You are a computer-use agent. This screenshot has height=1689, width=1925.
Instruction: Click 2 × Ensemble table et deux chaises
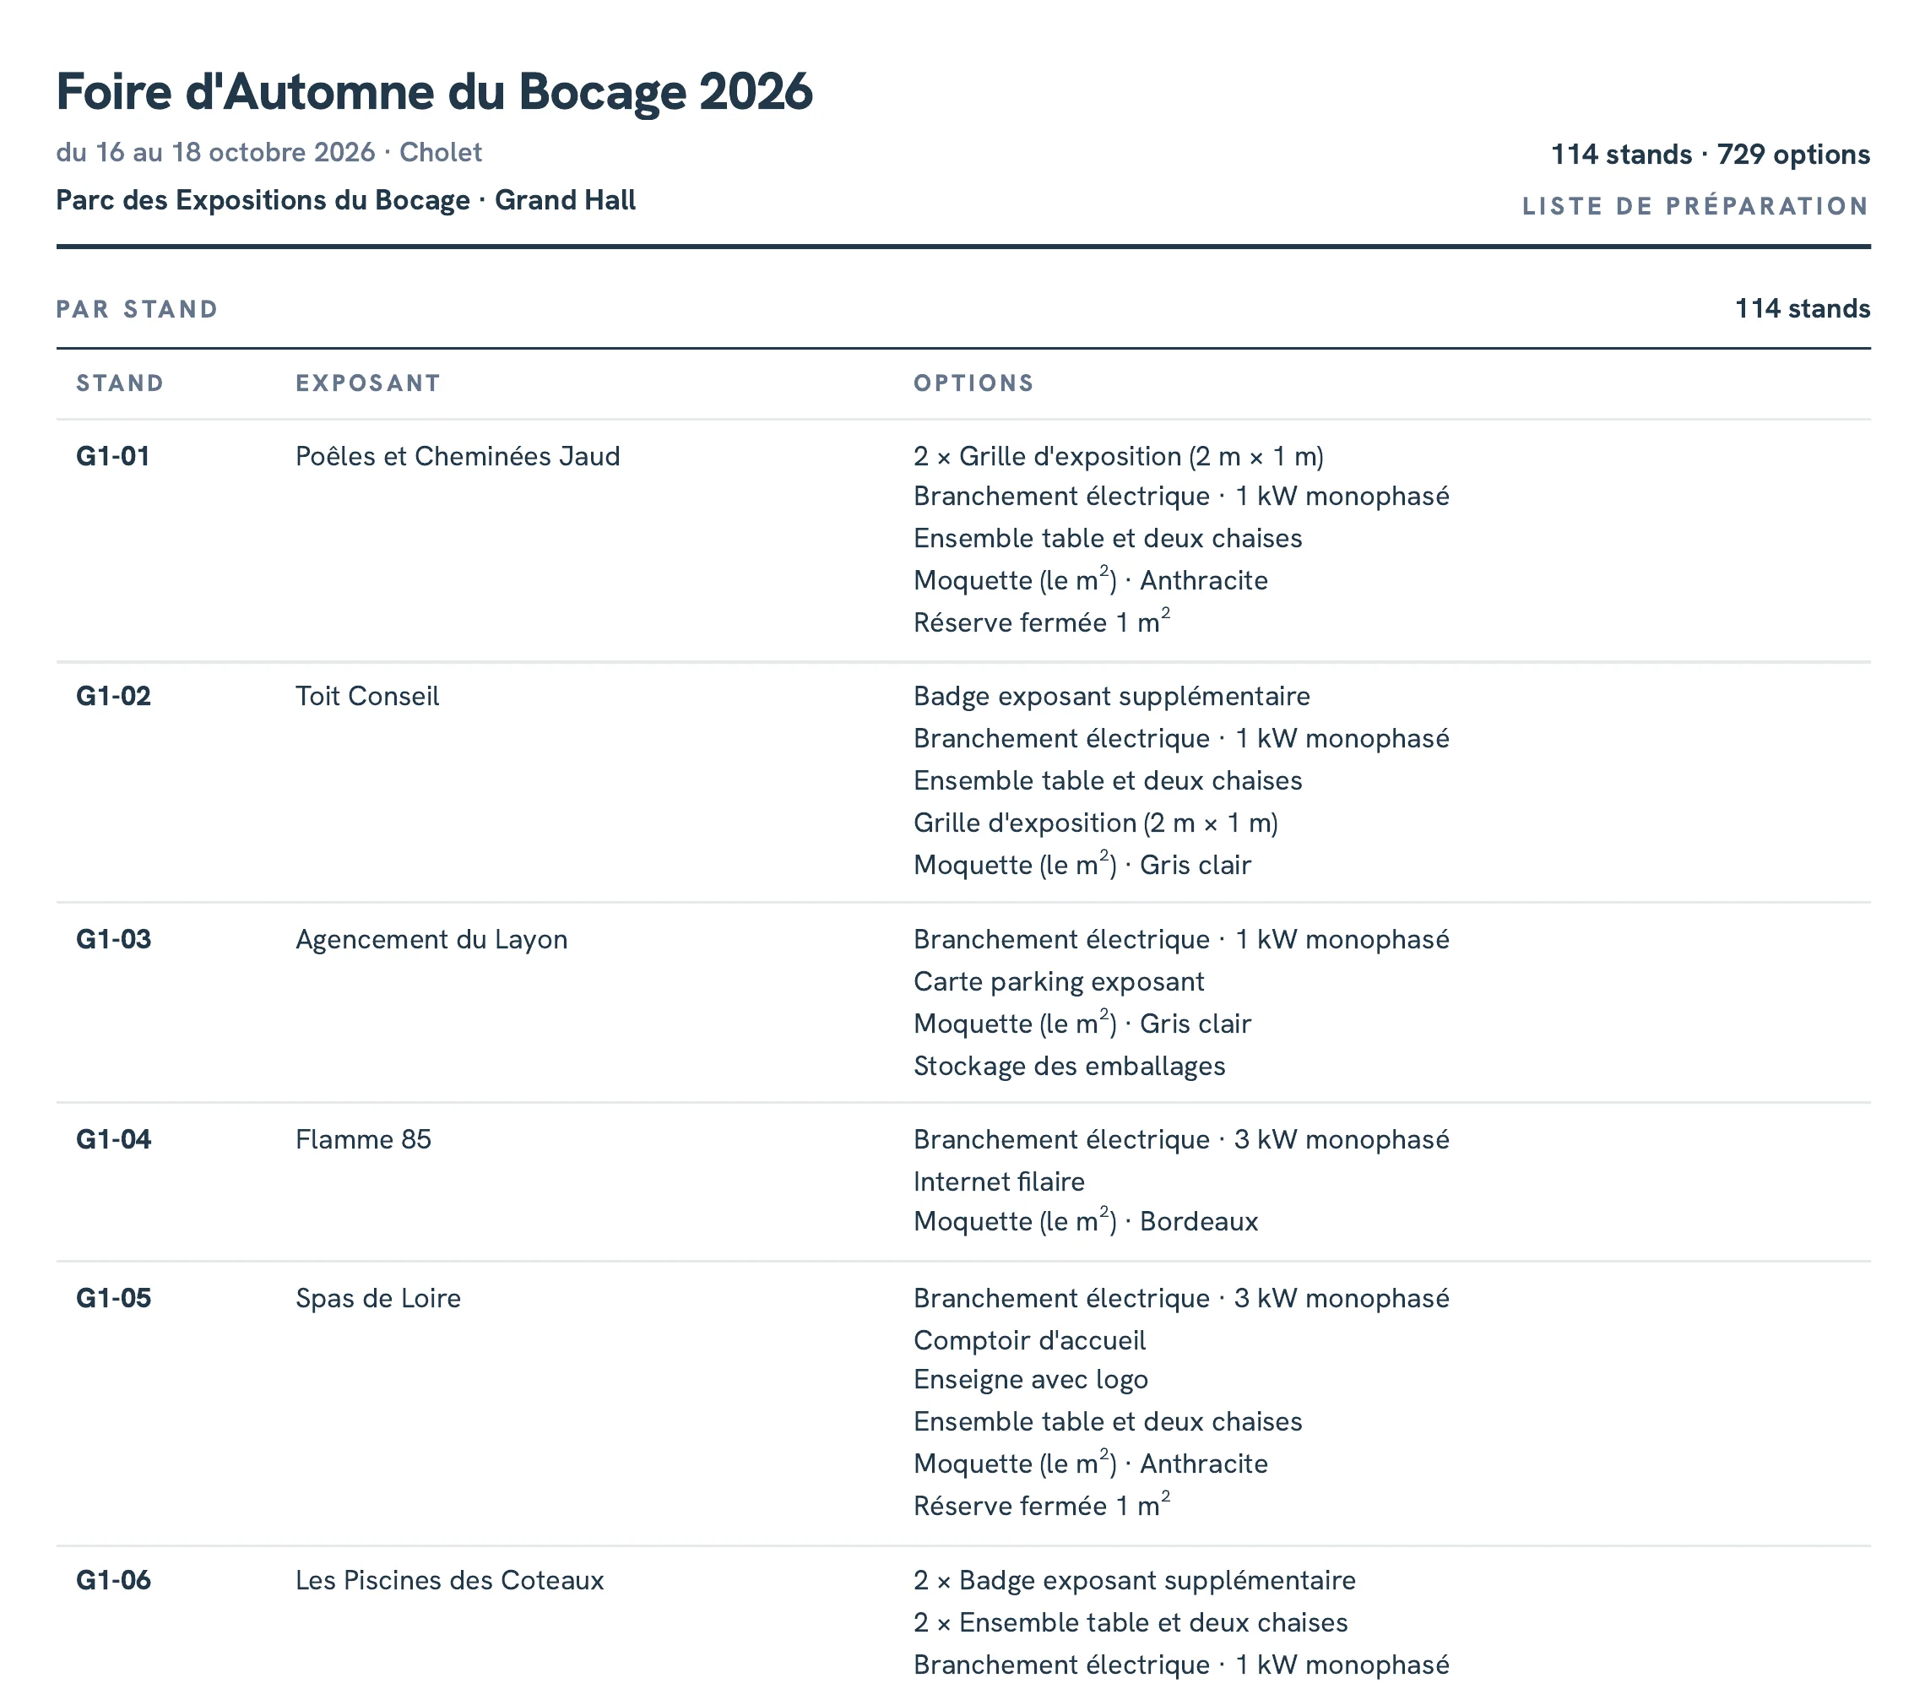[1131, 1623]
